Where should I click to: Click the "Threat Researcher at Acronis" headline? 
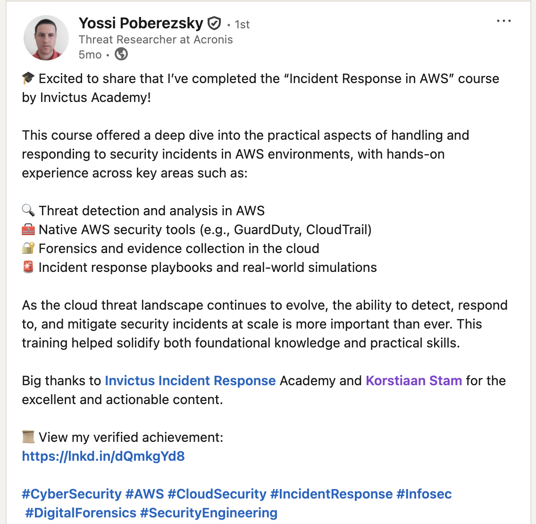[x=156, y=39]
